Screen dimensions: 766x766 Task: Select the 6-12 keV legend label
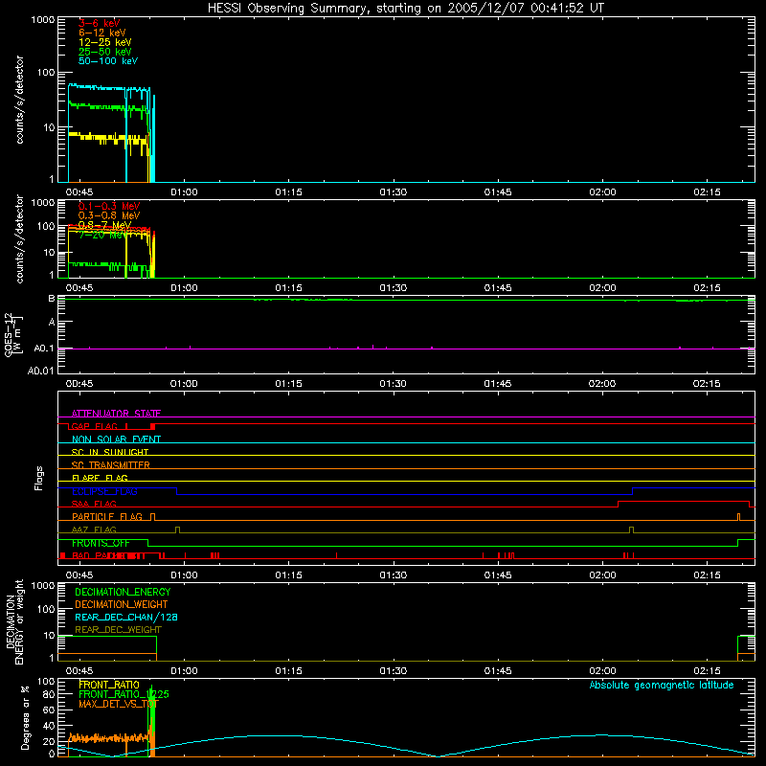(102, 33)
